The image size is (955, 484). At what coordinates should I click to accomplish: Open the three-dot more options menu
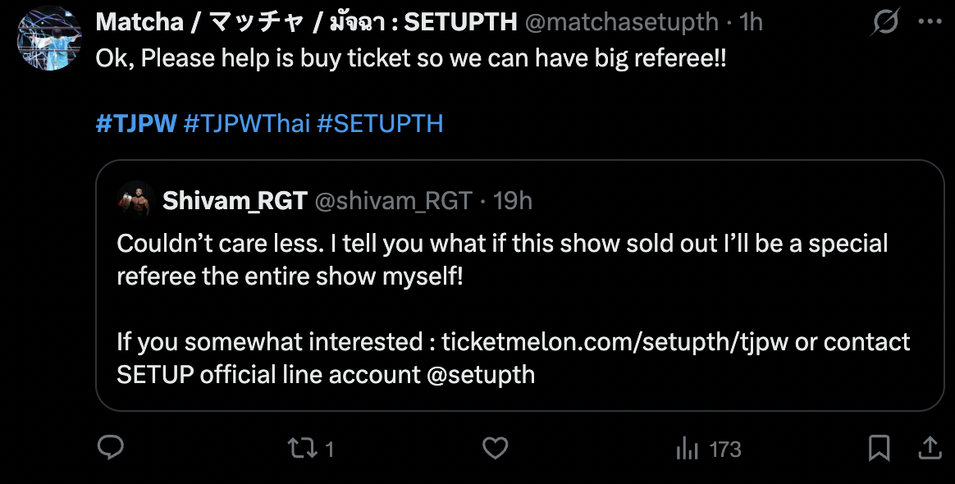[x=930, y=22]
